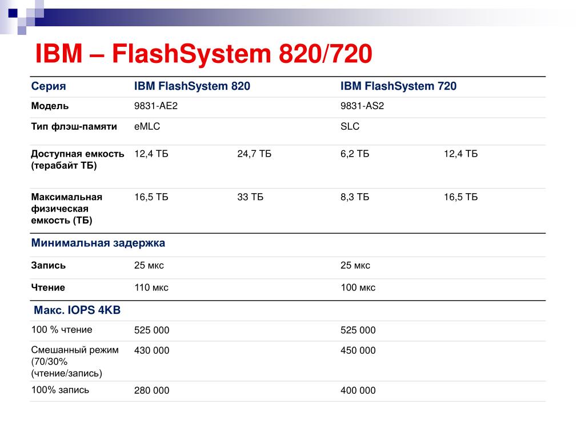Image resolution: width=585 pixels, height=439 pixels.
Task: Click the slide title IBM – FlashSystem 820/720
Action: pyautogui.click(x=204, y=54)
